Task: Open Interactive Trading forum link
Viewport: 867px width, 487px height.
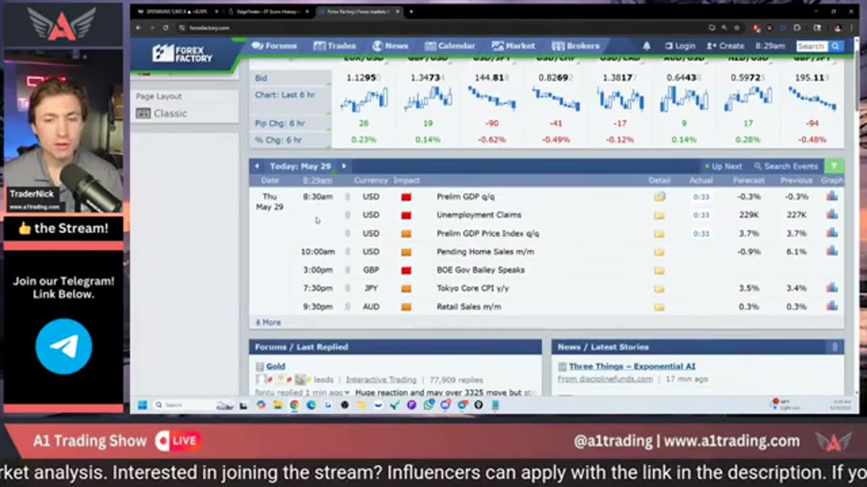Action: pyautogui.click(x=381, y=379)
